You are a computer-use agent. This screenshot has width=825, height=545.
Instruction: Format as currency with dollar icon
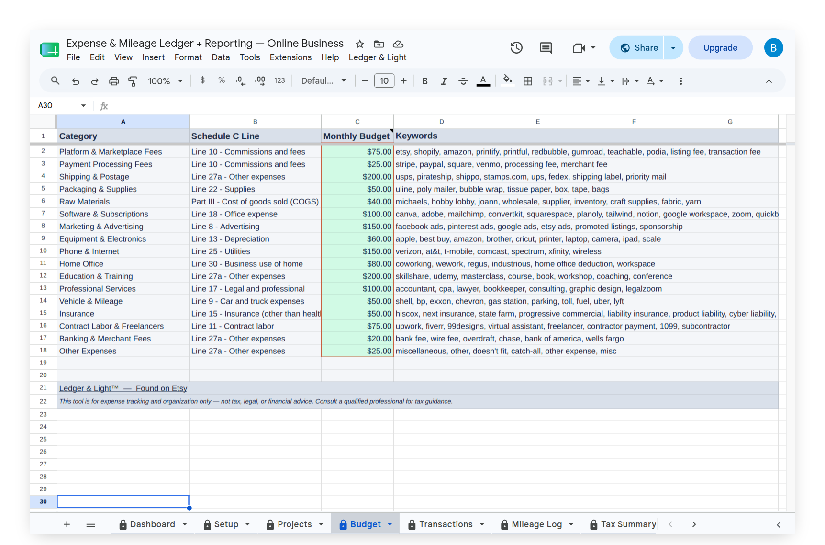point(202,80)
